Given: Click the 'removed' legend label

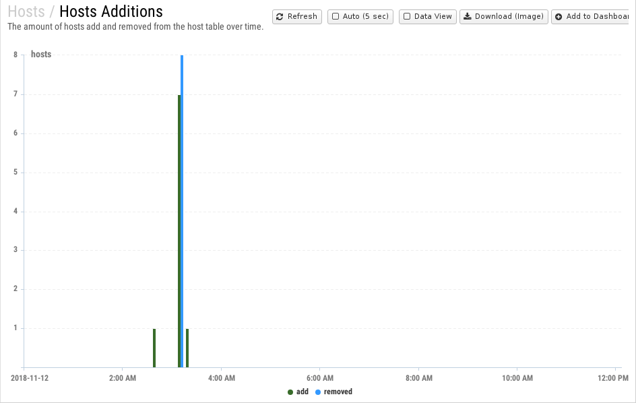Looking at the screenshot, I should pyautogui.click(x=338, y=392).
